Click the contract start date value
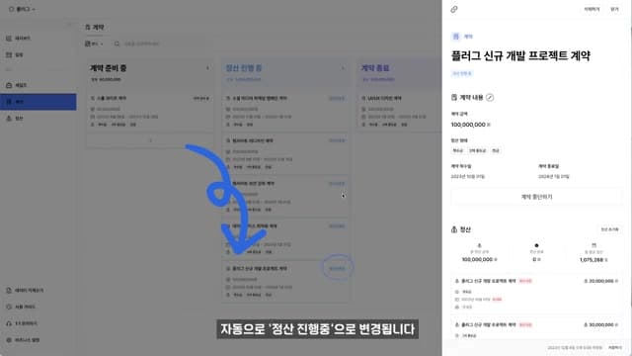The image size is (632, 356). (x=467, y=176)
